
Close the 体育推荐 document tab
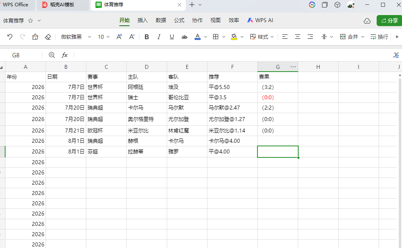click(179, 5)
